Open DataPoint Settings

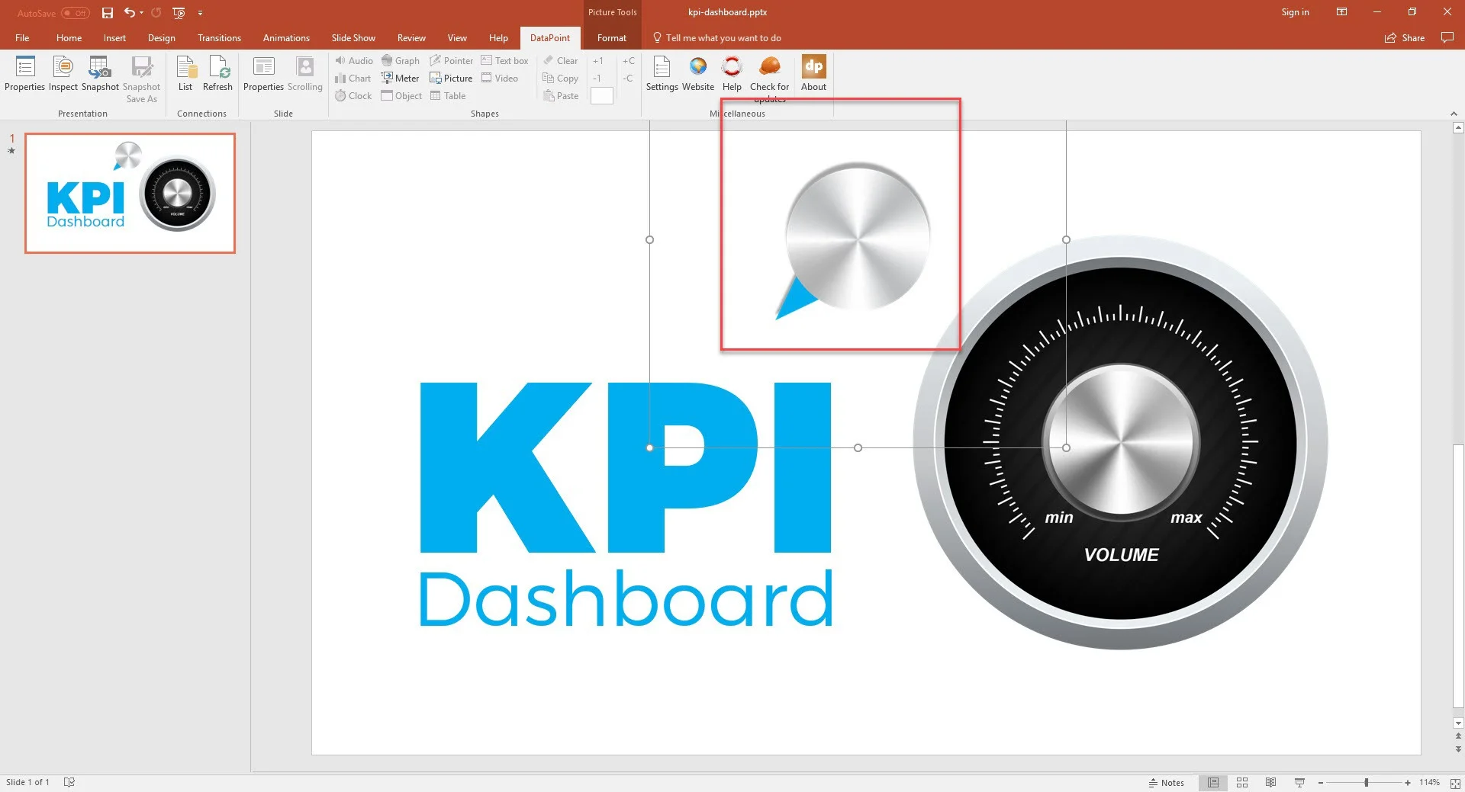click(662, 73)
